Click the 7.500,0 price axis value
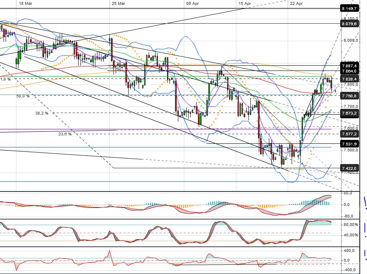Viewport: 367px width, 274px height. coord(351,150)
